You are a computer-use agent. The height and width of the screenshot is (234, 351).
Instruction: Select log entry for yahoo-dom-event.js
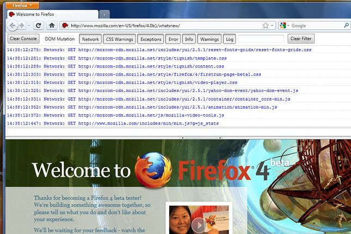coord(178,91)
